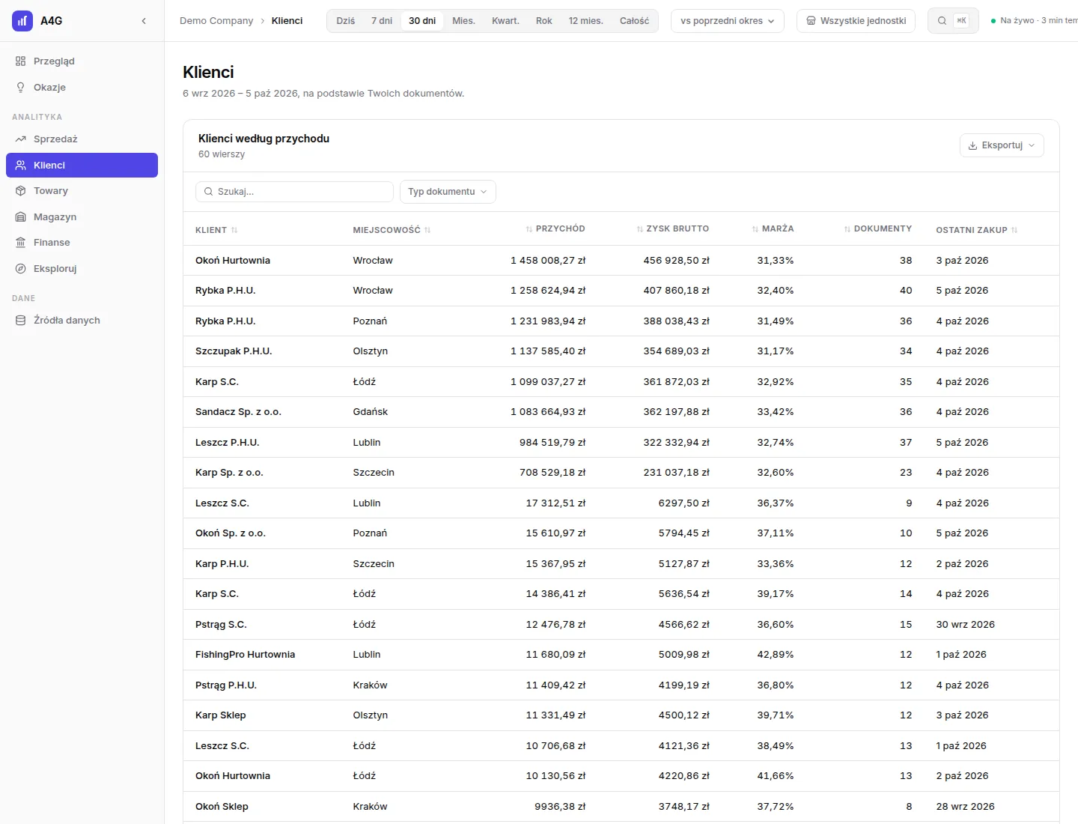Sort table by Zysk brutto column

pos(673,228)
